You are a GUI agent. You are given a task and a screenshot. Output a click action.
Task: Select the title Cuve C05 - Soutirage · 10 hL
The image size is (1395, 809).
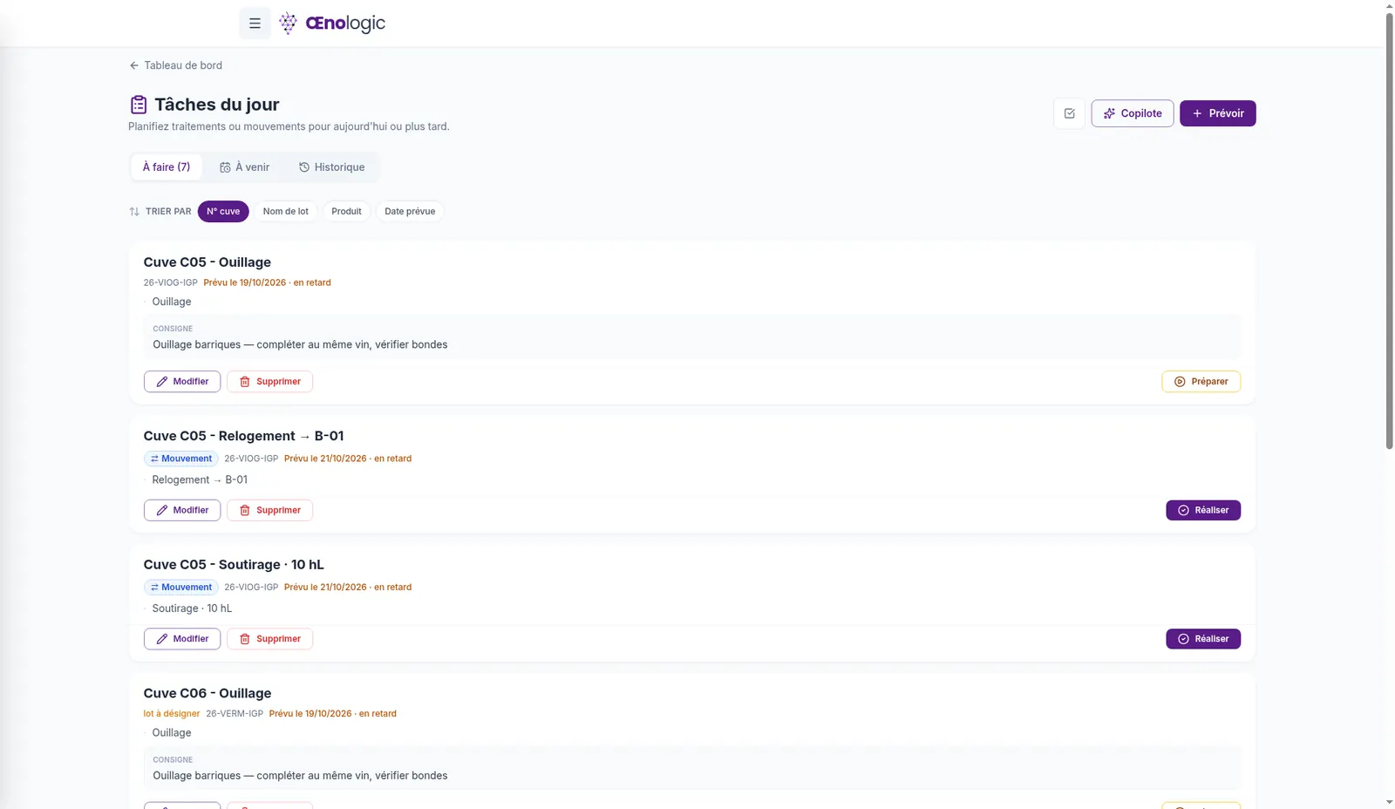(x=234, y=565)
